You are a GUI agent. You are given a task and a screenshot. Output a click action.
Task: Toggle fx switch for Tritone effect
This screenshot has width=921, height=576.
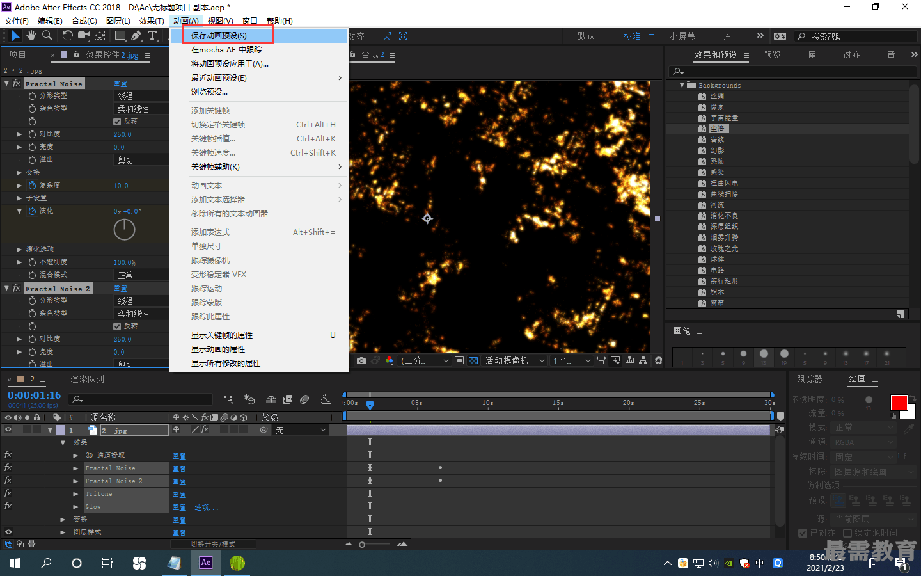point(8,493)
